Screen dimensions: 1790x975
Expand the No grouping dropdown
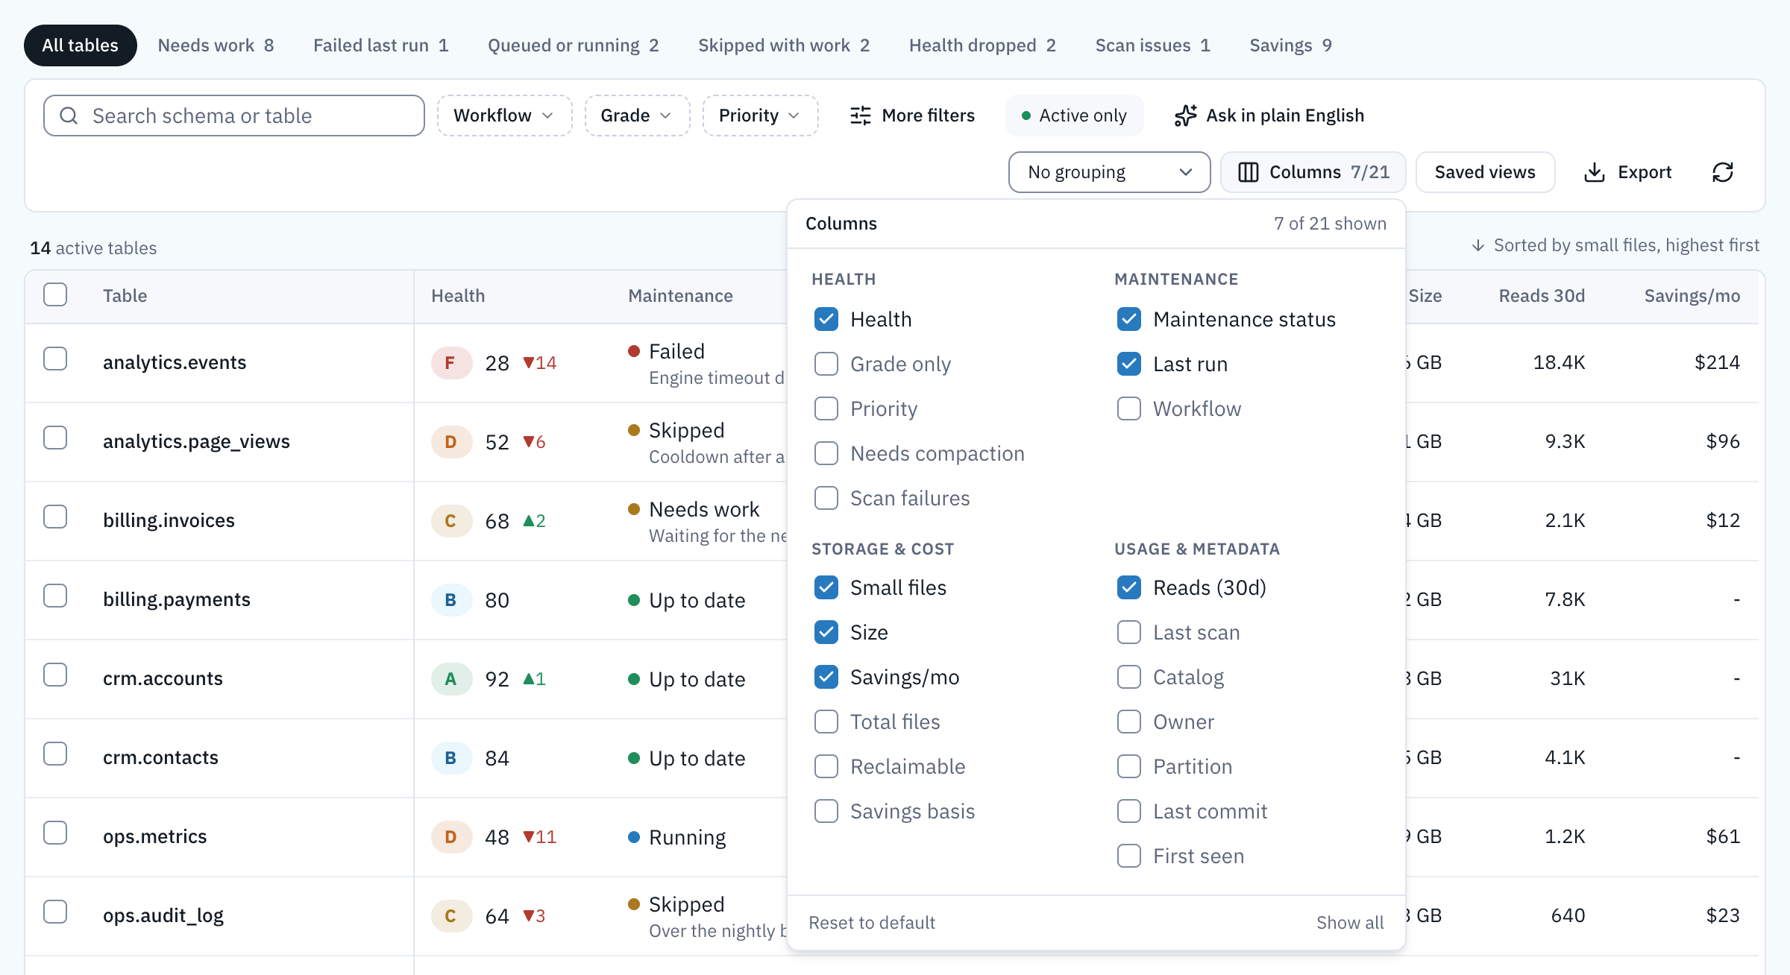pyautogui.click(x=1109, y=172)
